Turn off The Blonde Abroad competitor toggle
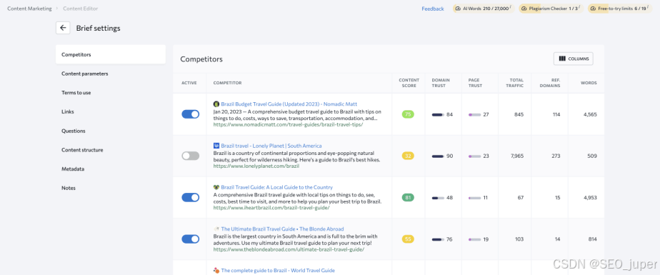This screenshot has height=275, width=660. click(x=191, y=239)
